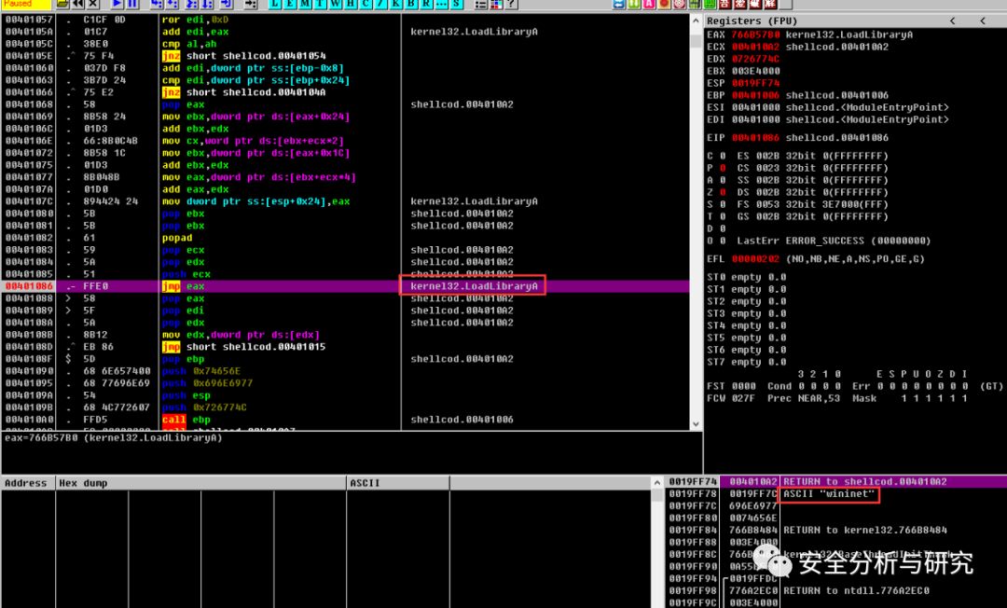This screenshot has height=608, width=1007.
Task: Show executable modules with E button
Action: tap(292, 5)
